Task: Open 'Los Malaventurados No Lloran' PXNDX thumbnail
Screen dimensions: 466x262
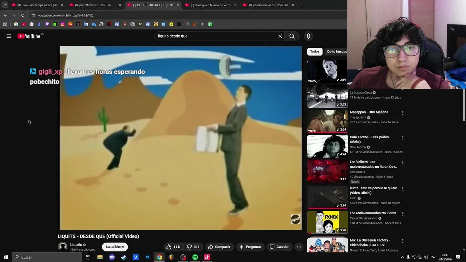Action: (x=327, y=222)
